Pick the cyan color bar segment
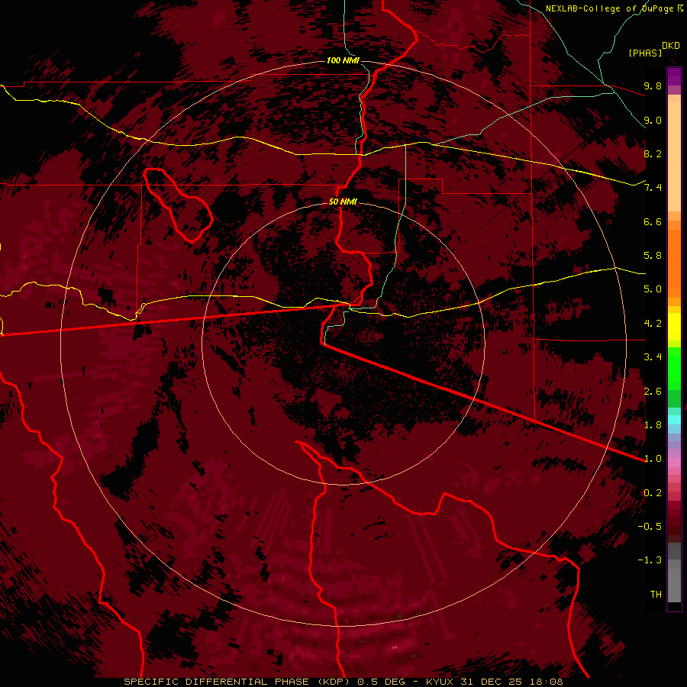 click(x=674, y=419)
